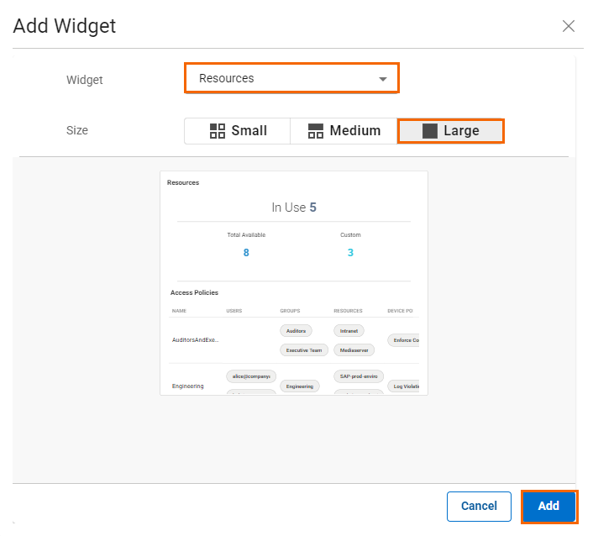This screenshot has height=536, width=593.
Task: Click the Auditors group chip
Action: 296,331
